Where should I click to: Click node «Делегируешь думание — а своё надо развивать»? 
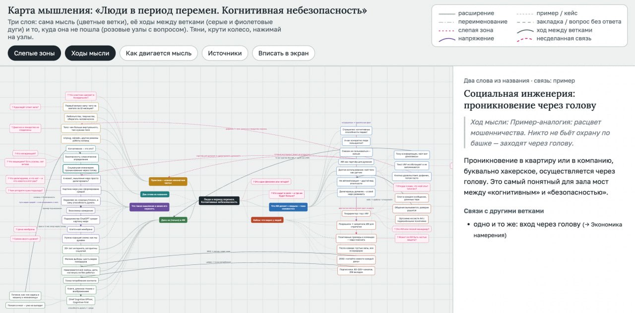356,192
